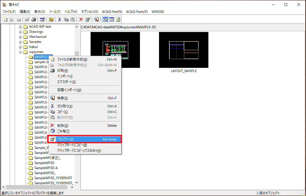This screenshot has height=196, width=306.
Task: Click the new file toolbar icon
Action: 5,19
